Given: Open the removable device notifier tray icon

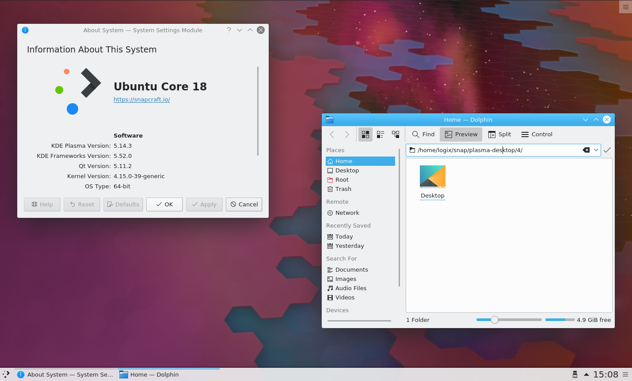Looking at the screenshot, I should [x=575, y=374].
